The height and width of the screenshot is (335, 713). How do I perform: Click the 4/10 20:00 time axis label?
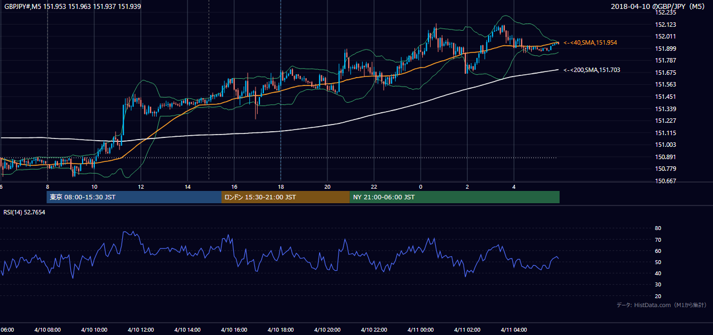[x=327, y=330]
